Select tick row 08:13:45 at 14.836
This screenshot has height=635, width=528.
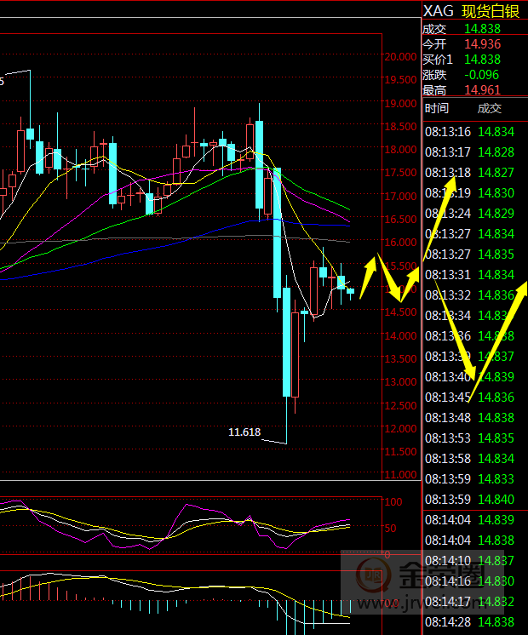click(x=469, y=398)
